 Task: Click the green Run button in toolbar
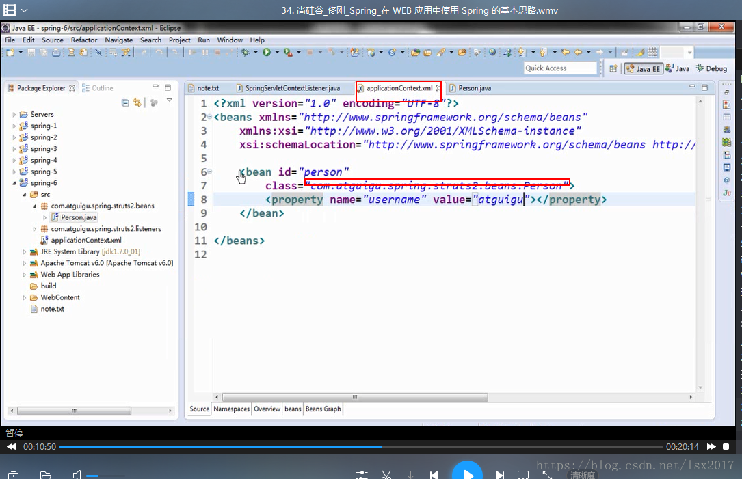coord(267,53)
